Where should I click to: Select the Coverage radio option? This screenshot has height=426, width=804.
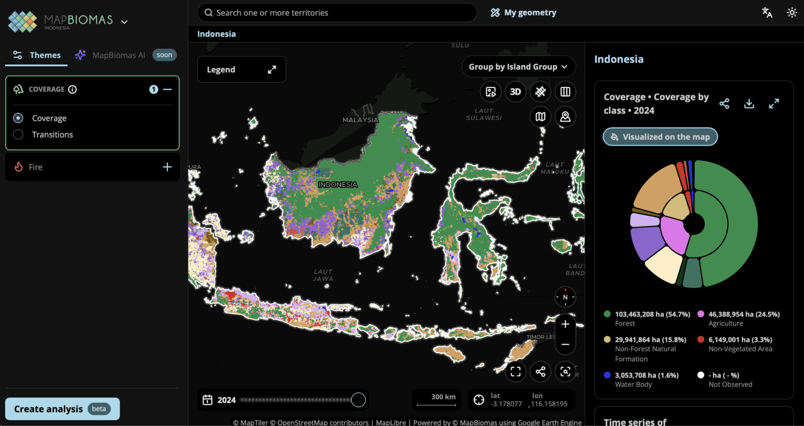pyautogui.click(x=18, y=118)
